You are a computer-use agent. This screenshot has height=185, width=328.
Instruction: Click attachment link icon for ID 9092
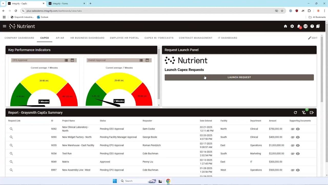293,129
